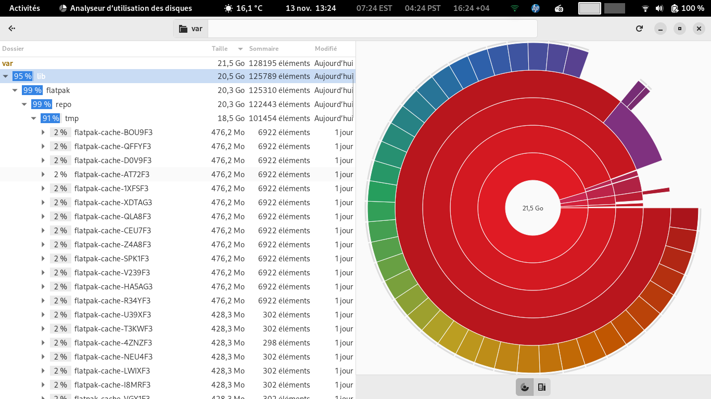Viewport: 711px width, 399px height.
Task: Select the rings chart view button
Action: pyautogui.click(x=525, y=387)
